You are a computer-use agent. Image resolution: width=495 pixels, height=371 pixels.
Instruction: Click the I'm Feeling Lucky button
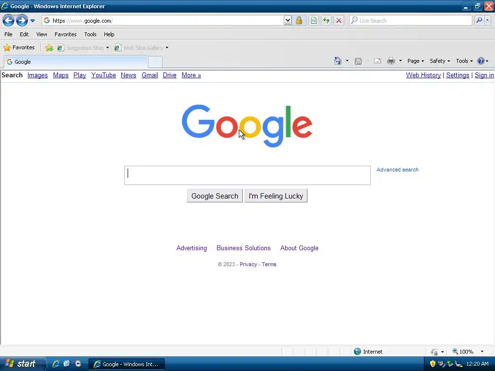276,196
